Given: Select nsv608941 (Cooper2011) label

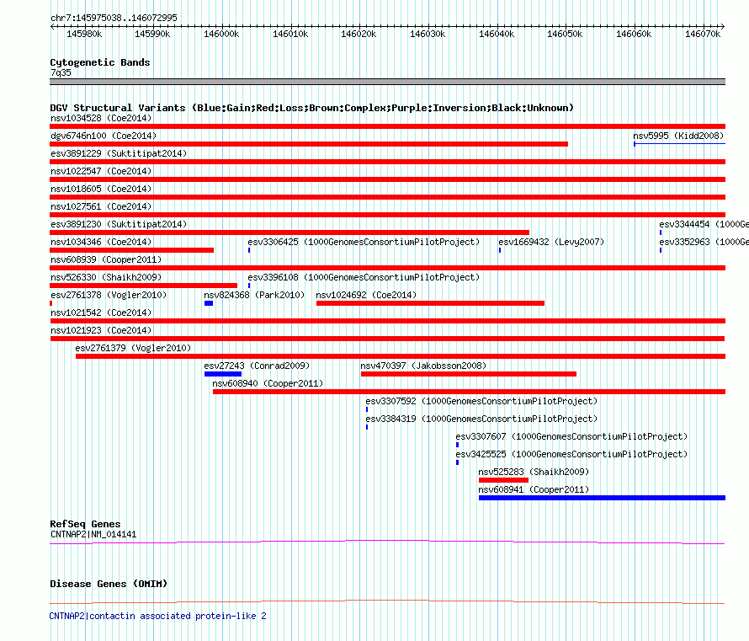Looking at the screenshot, I should click(x=534, y=489).
